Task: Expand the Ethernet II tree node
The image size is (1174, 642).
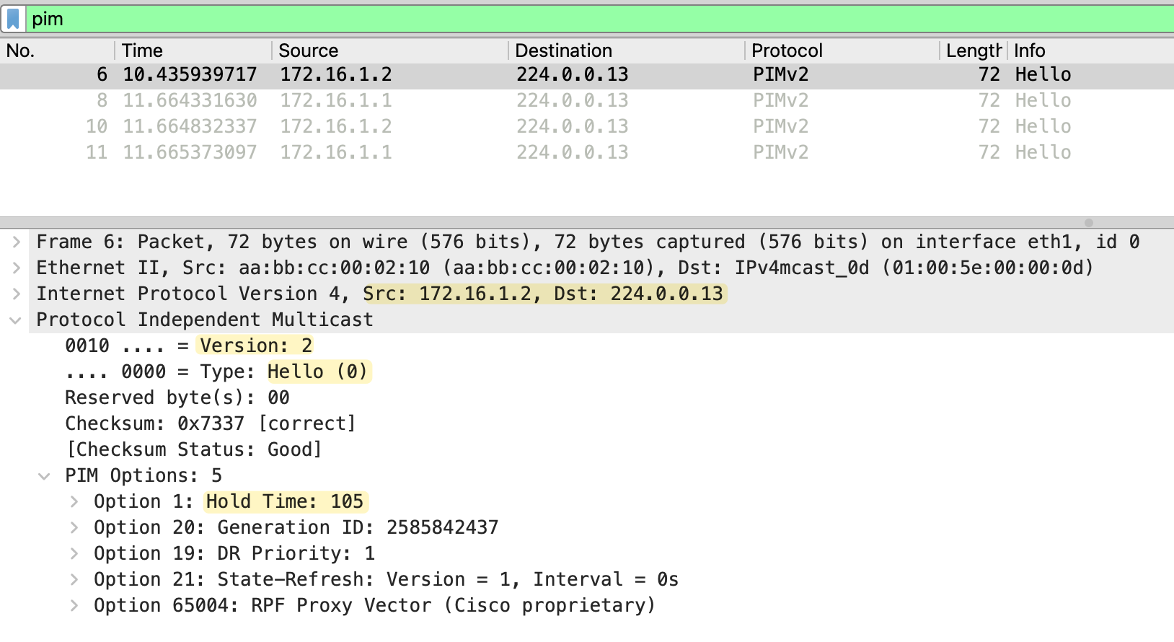Action: tap(16, 268)
